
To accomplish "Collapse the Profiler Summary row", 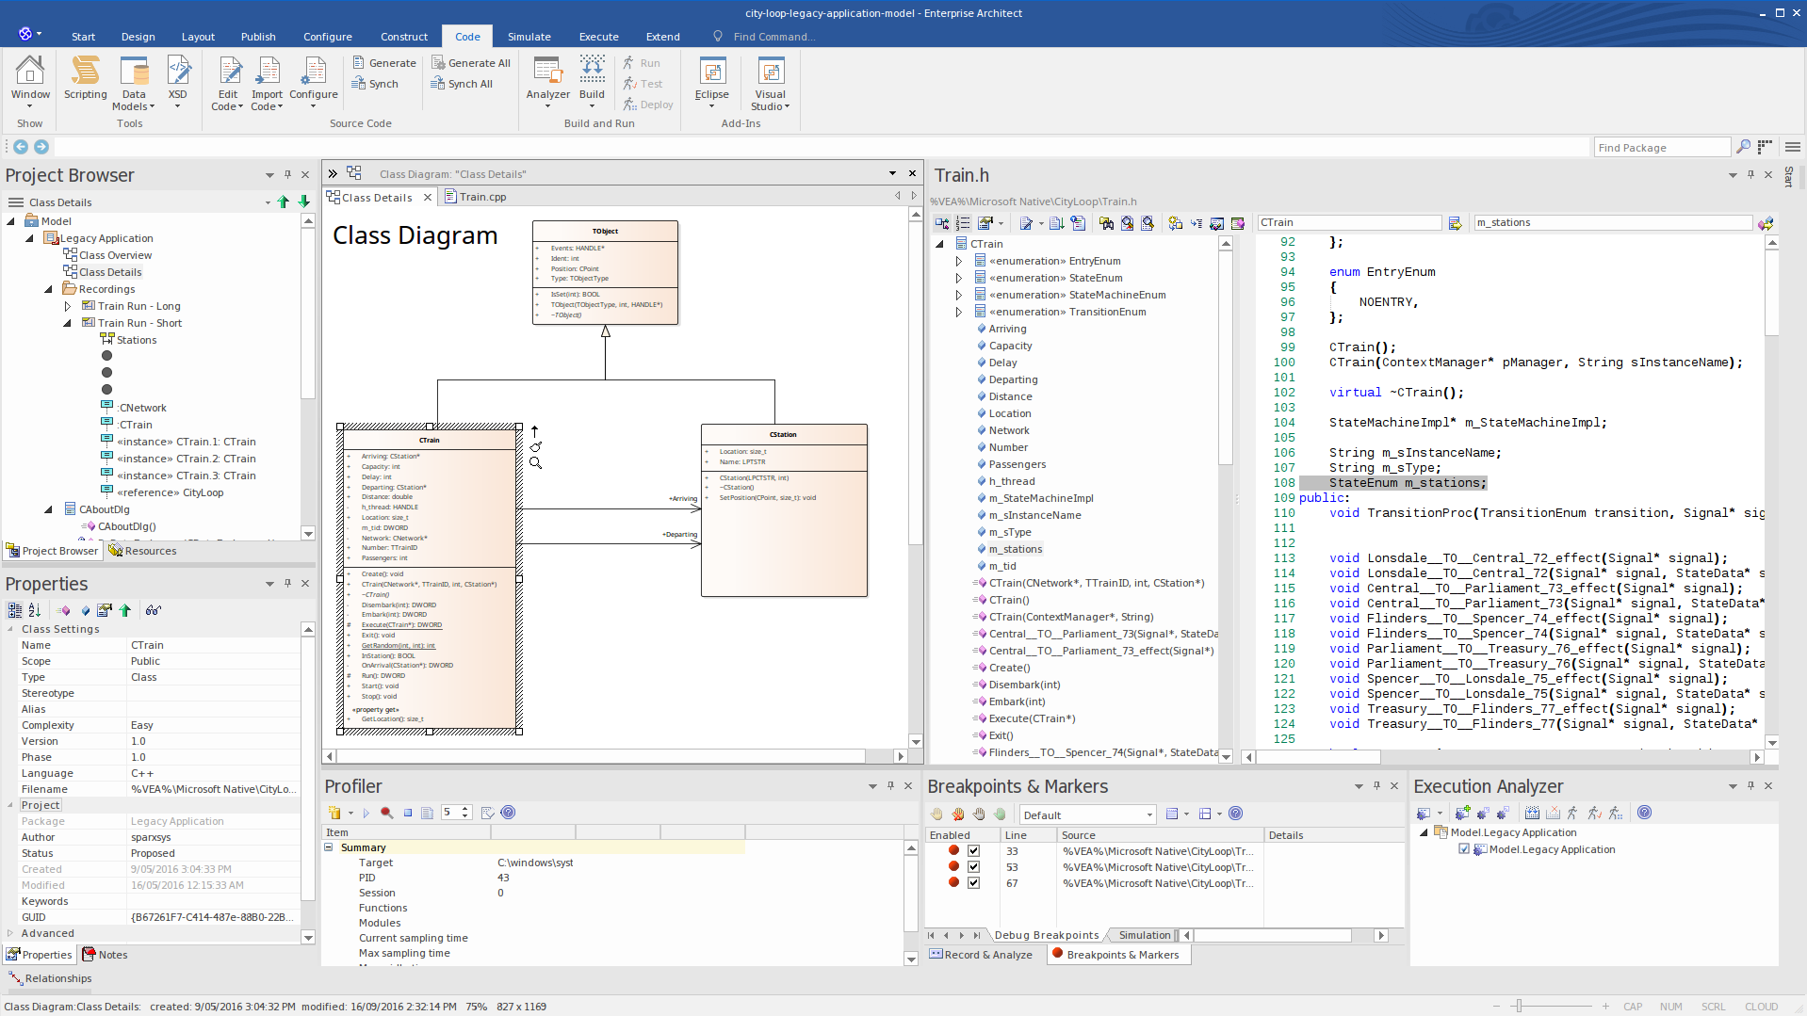I will (x=329, y=847).
